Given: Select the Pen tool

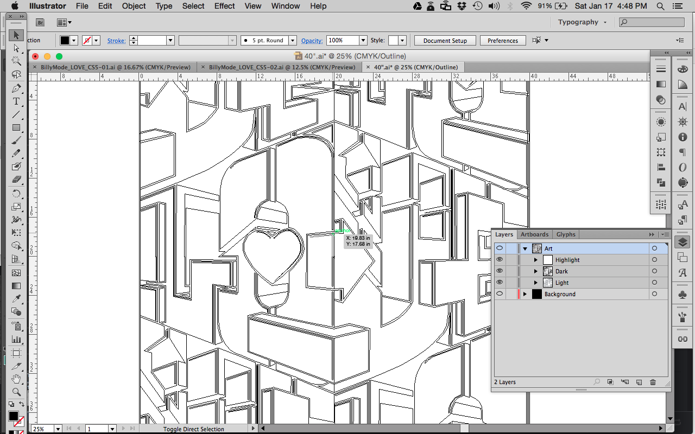Looking at the screenshot, I should click(16, 88).
